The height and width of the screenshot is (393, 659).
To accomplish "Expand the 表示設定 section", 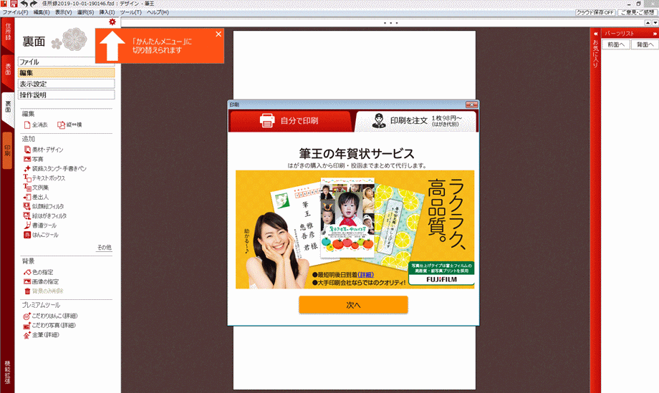I will coord(66,84).
